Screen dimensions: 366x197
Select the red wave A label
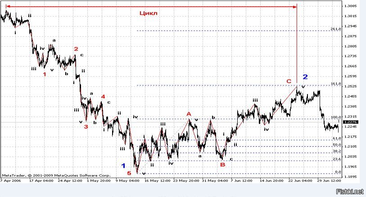pos(189,114)
